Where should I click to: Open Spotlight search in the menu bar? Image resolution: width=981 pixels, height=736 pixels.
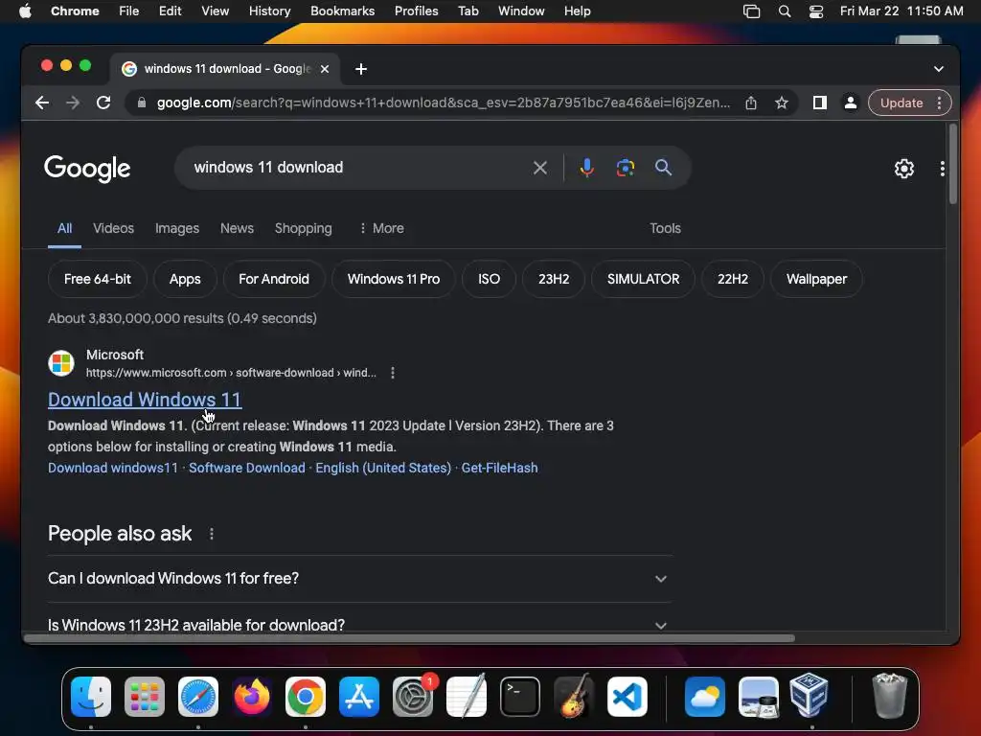click(784, 11)
